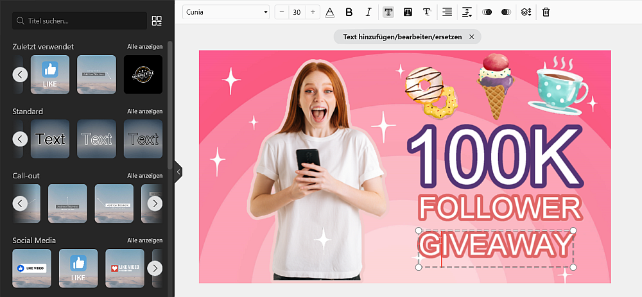Click the 100K text on the canvas

[495, 156]
